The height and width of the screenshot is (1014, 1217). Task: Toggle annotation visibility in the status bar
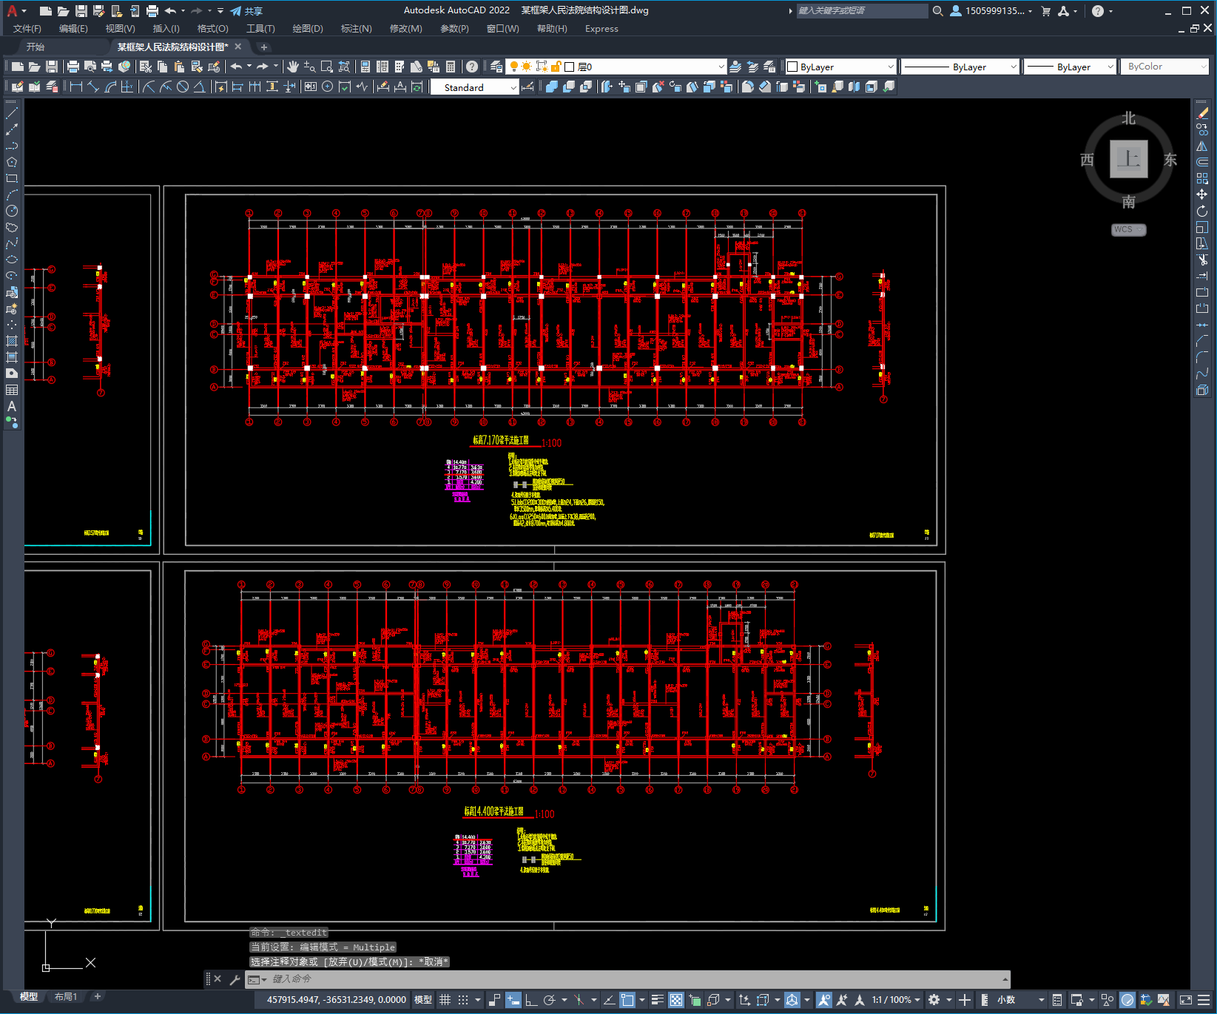pyautogui.click(x=824, y=1000)
